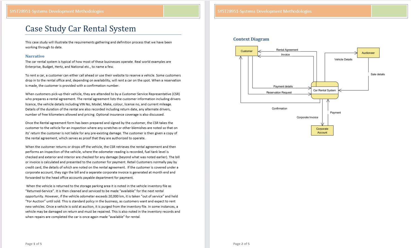Click the SYST28951 header banner on page one
The height and width of the screenshot is (248, 411).
(57, 11)
